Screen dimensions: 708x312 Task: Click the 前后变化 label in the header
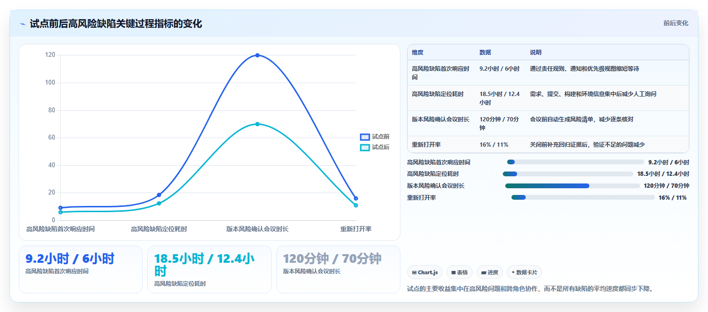pos(675,23)
